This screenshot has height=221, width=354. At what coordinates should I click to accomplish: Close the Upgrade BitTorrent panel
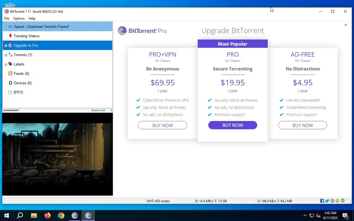click(346, 25)
